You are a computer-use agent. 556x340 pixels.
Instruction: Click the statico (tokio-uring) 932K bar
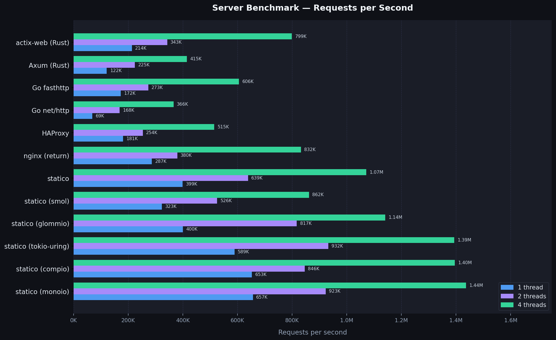pyautogui.click(x=201, y=246)
